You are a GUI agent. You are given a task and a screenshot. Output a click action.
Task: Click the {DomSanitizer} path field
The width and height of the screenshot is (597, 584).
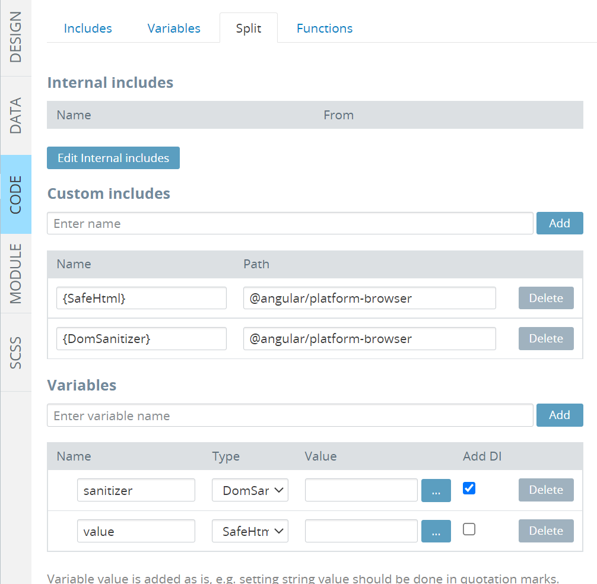pyautogui.click(x=369, y=339)
